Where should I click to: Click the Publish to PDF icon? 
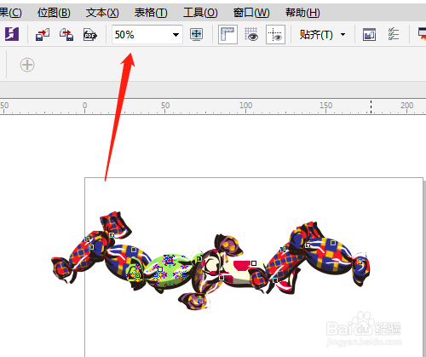(90, 35)
